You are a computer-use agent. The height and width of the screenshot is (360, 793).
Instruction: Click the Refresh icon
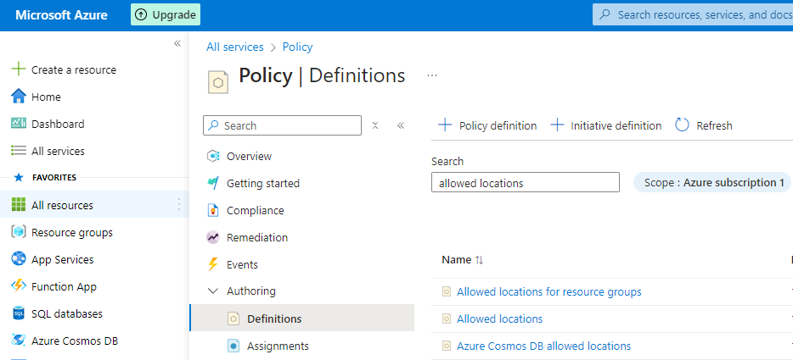pyautogui.click(x=682, y=125)
